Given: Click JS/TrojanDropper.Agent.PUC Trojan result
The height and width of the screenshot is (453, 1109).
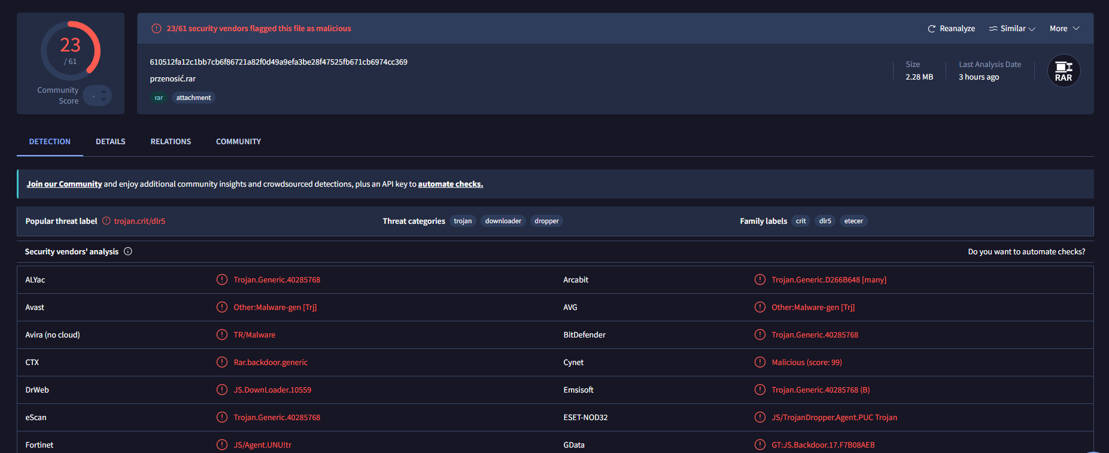Looking at the screenshot, I should tap(834, 417).
